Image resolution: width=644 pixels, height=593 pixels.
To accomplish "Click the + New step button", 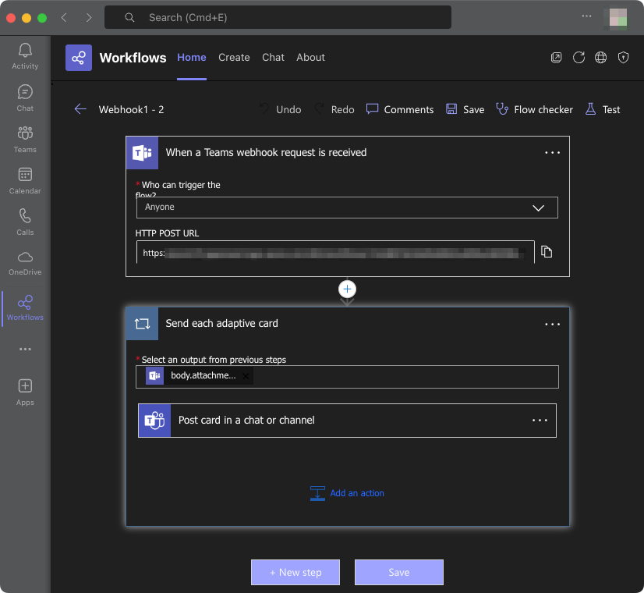I will (x=295, y=572).
